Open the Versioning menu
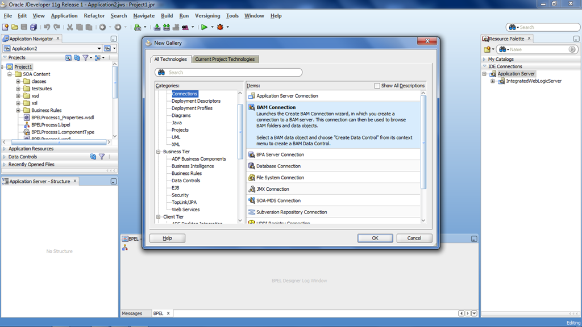The height and width of the screenshot is (327, 582). (x=207, y=16)
